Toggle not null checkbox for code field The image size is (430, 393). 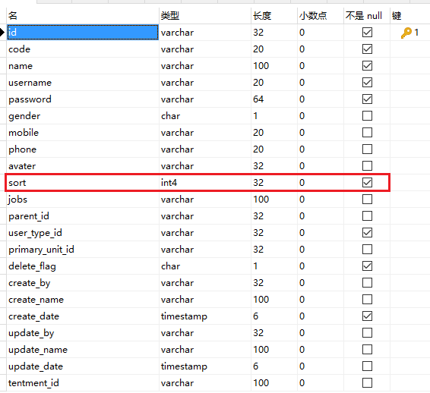coord(367,49)
